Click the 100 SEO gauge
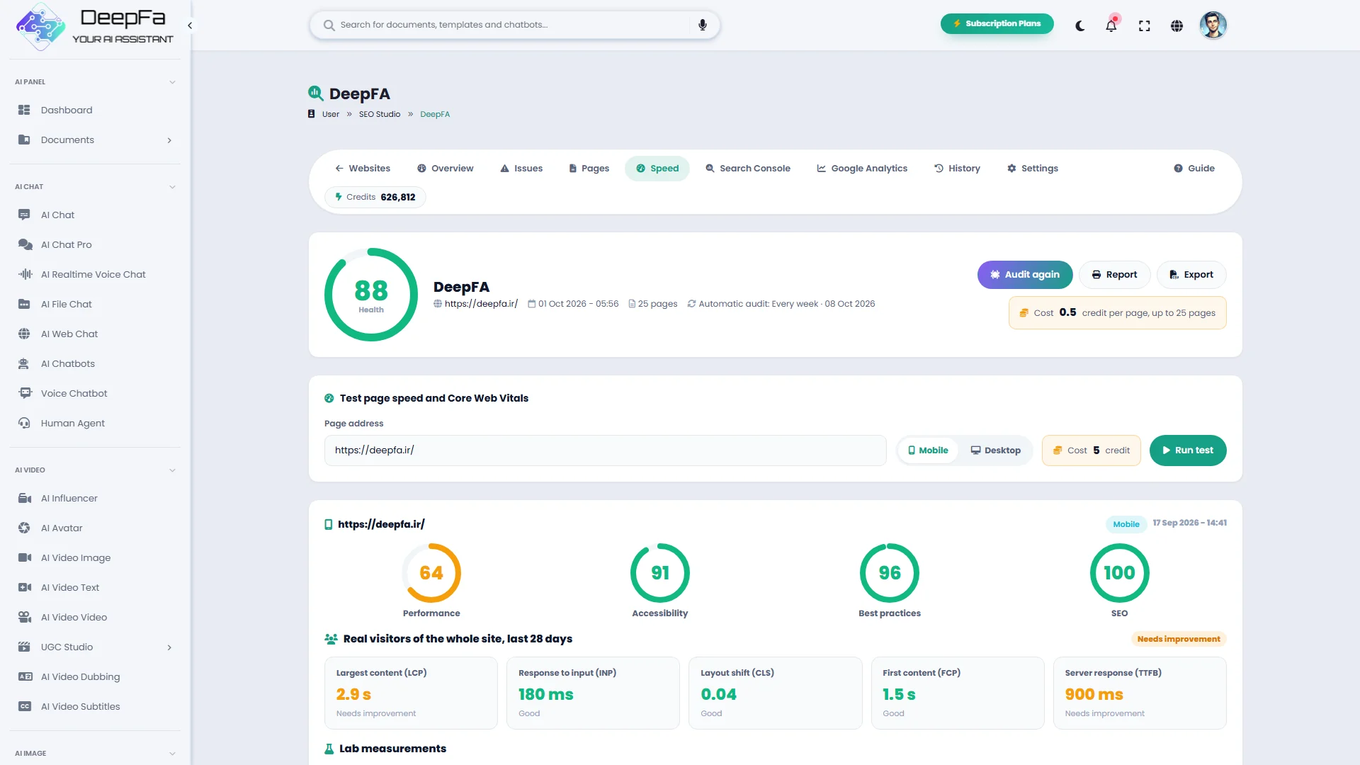1360x765 pixels. tap(1119, 572)
